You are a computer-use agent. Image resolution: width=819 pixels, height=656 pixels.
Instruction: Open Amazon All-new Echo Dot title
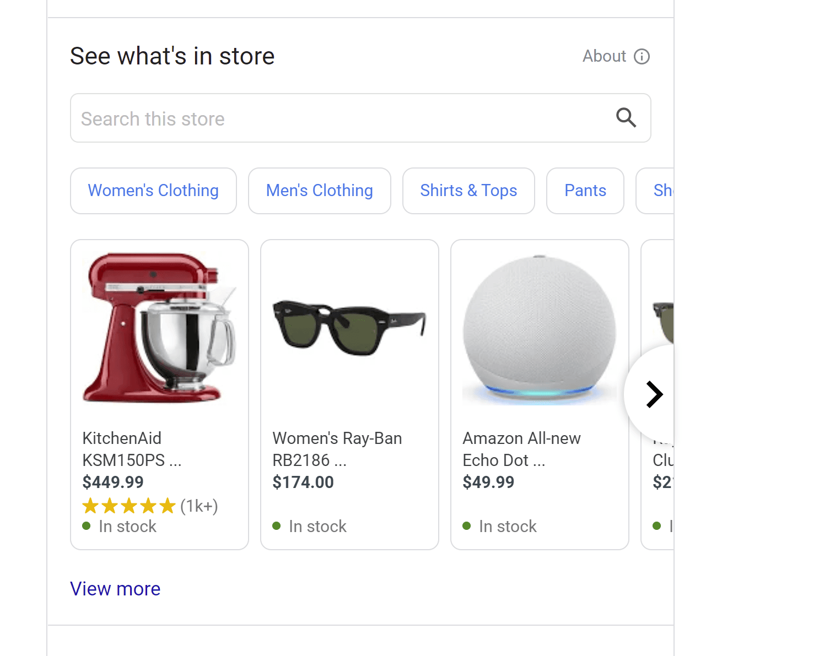point(521,449)
